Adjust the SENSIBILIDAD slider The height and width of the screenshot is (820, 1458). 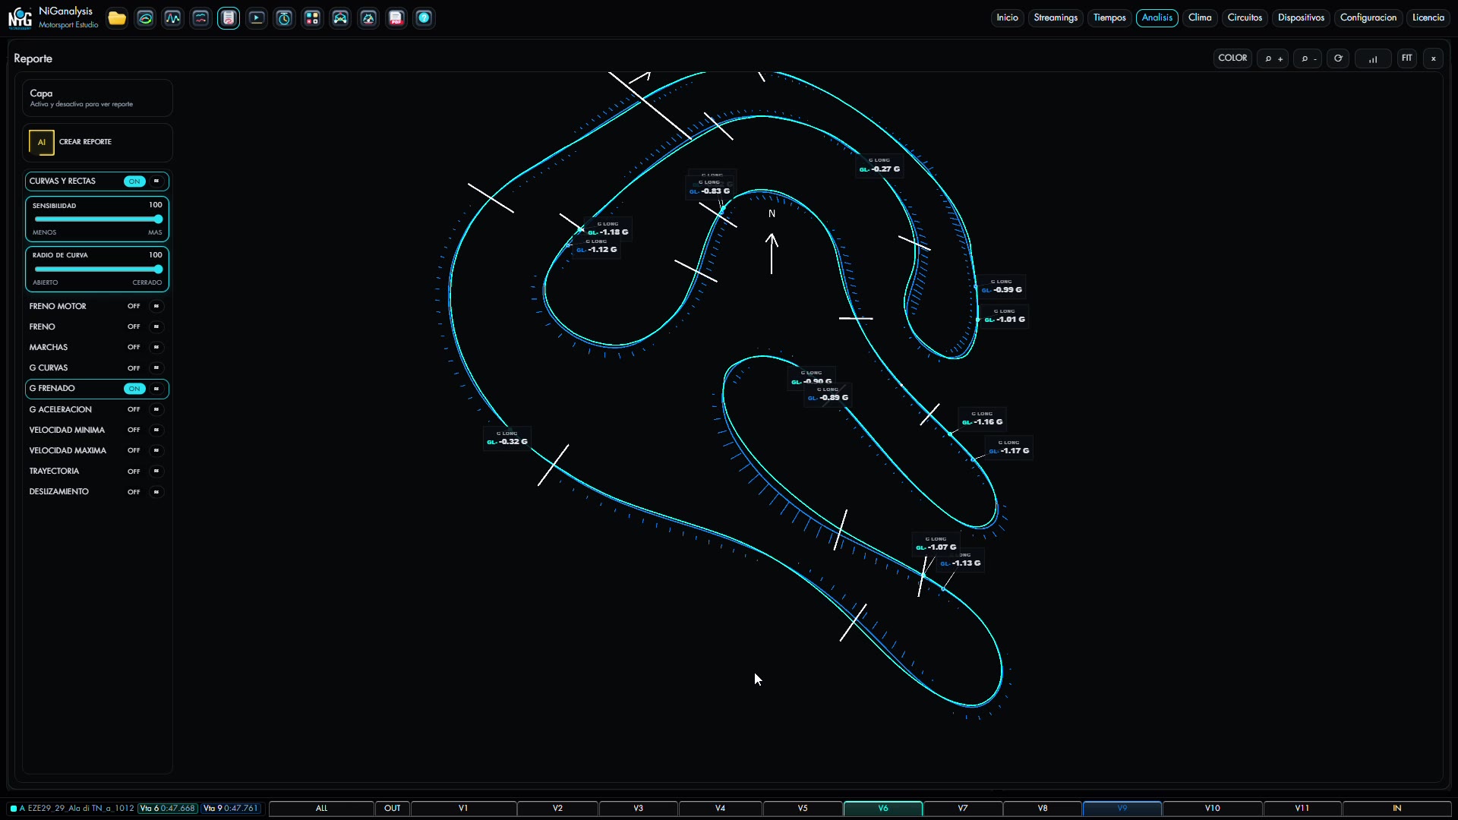97,219
